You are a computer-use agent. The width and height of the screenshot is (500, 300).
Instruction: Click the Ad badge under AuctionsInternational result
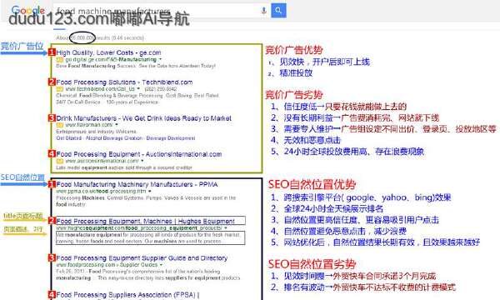coord(60,161)
